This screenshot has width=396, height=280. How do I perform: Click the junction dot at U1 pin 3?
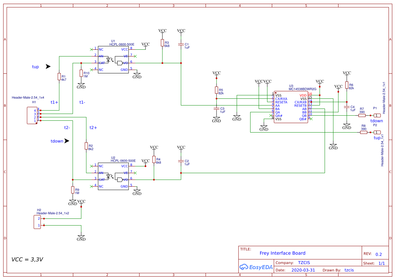81,62
